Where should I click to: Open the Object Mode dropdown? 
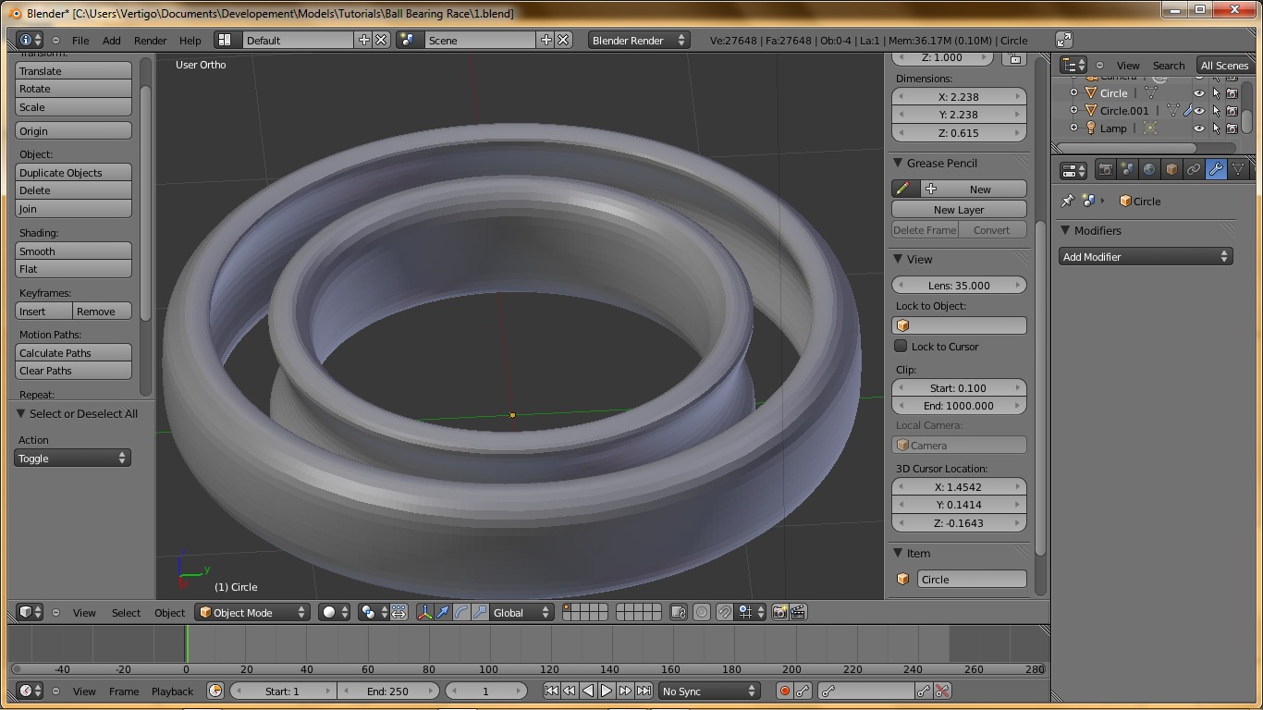point(252,612)
